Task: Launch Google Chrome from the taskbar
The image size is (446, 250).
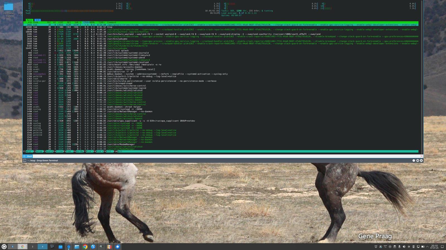Action: point(85,246)
